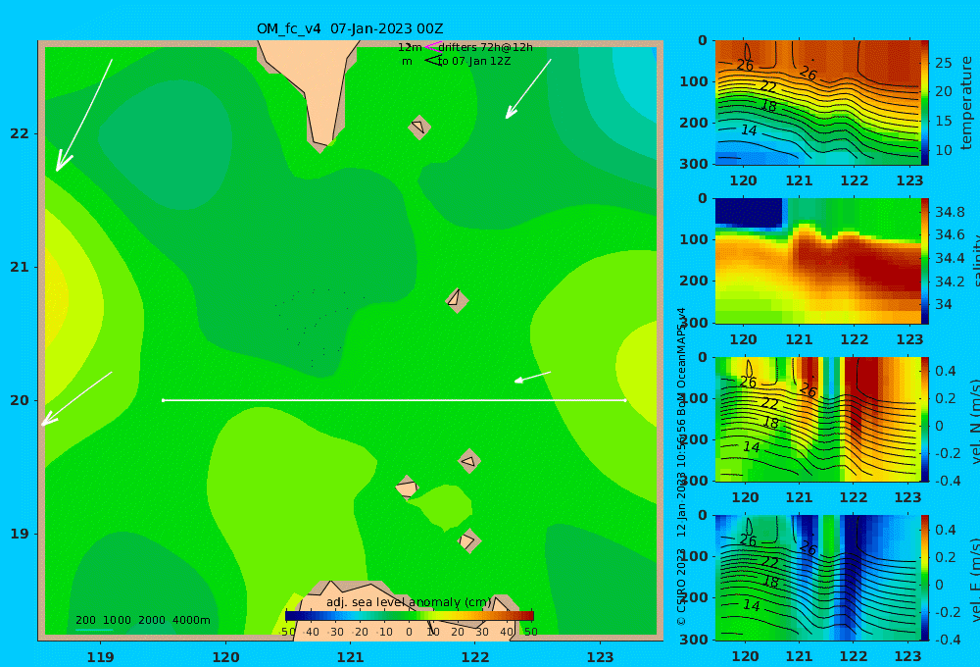
Task: Click latitude tick label 21 on main map
Action: click(20, 267)
